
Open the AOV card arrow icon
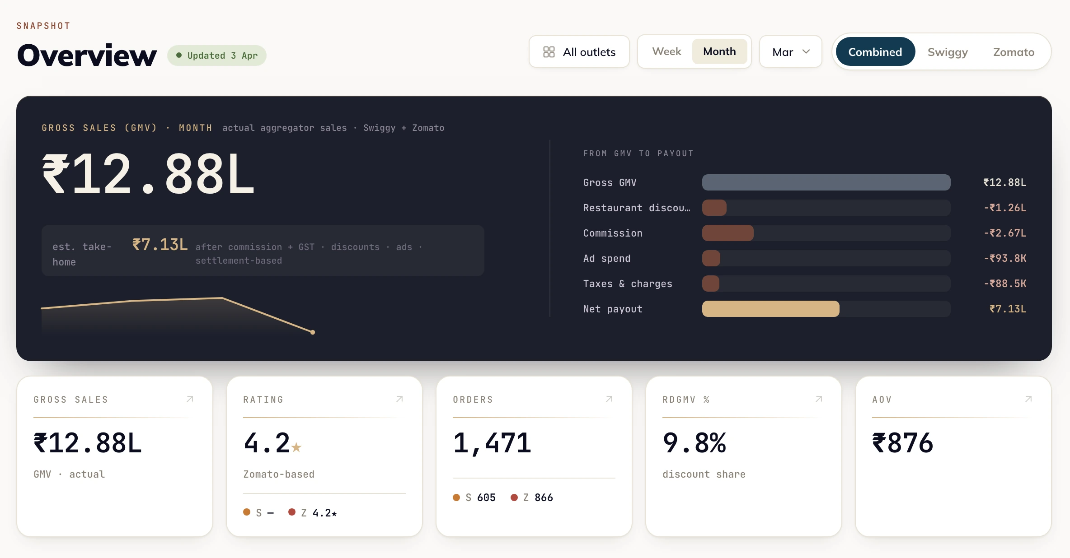(1029, 399)
